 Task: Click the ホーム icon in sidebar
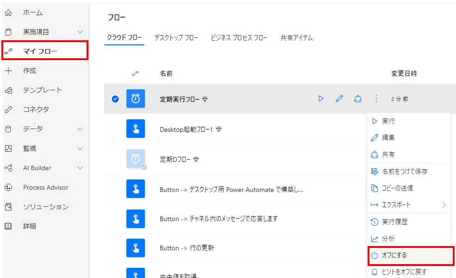pos(8,12)
